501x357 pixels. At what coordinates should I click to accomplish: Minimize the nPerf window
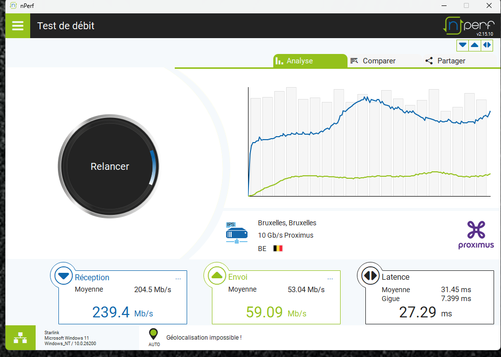click(444, 5)
